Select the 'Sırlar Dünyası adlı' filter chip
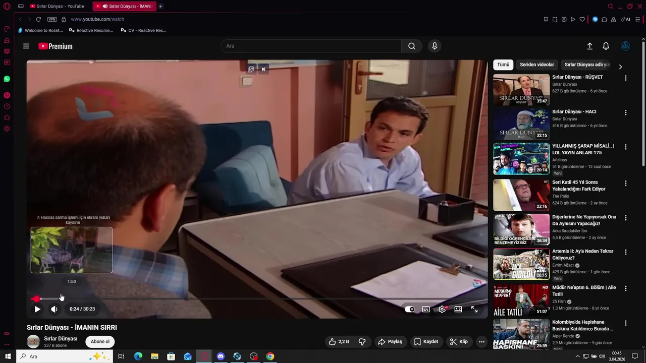Viewport: 646px width, 363px height. tap(587, 65)
